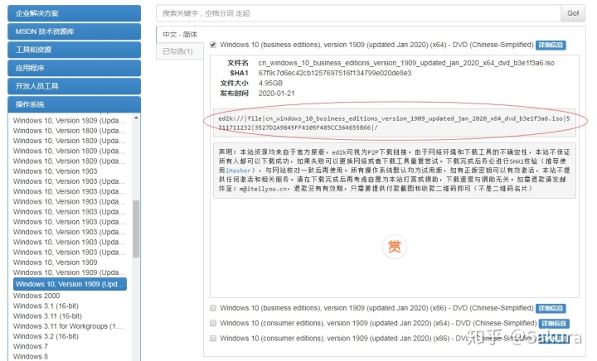The height and width of the screenshot is (361, 597).
Task: Select Windows 10, Version 1903 list item
Action: click(x=56, y=171)
